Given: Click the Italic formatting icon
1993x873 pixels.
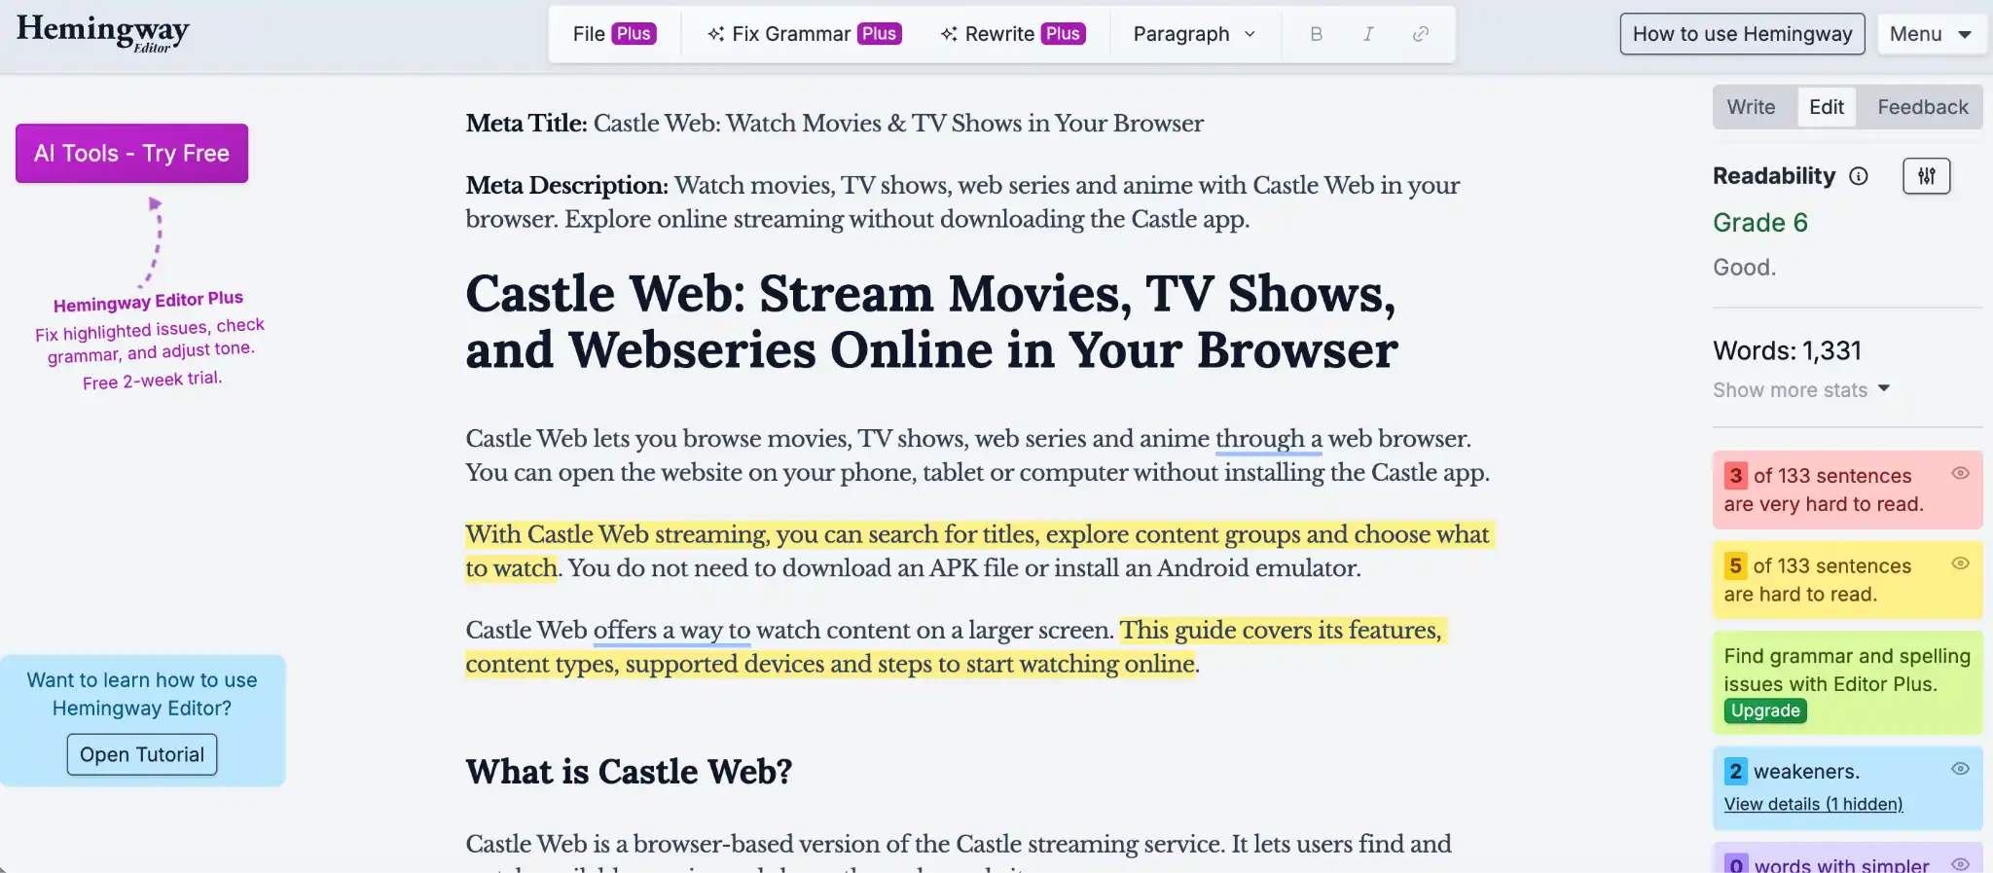Looking at the screenshot, I should click(1368, 34).
